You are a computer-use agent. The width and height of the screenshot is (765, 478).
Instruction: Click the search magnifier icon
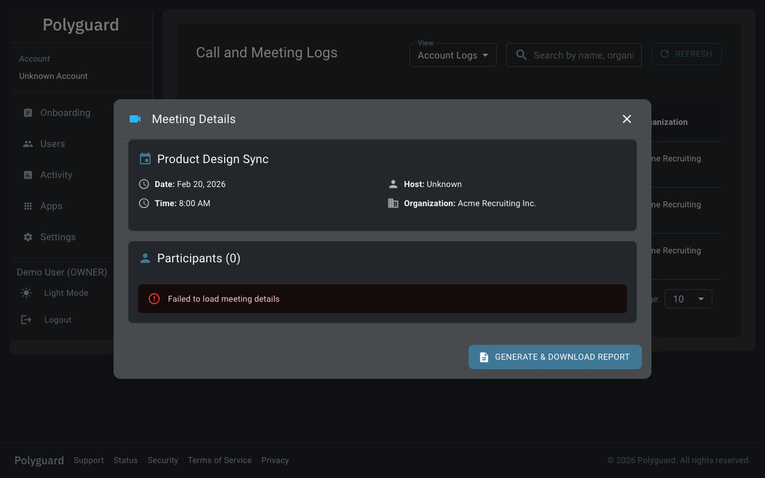521,54
